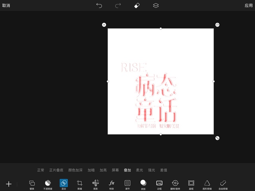255x191 pixels.
Task: Select the 混合 blend tool
Action: pyautogui.click(x=64, y=183)
